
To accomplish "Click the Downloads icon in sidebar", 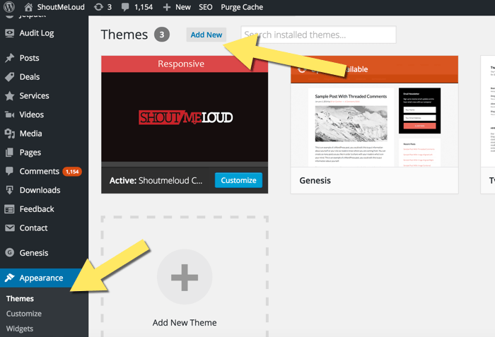I will coord(10,190).
